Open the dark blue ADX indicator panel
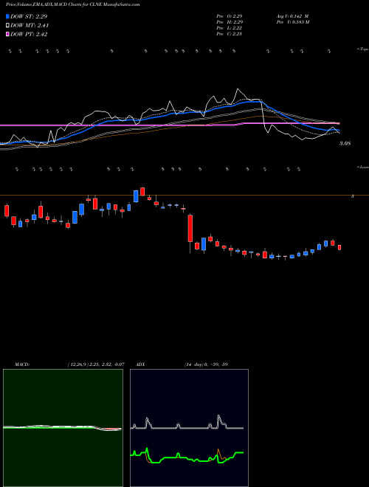 tap(189, 428)
